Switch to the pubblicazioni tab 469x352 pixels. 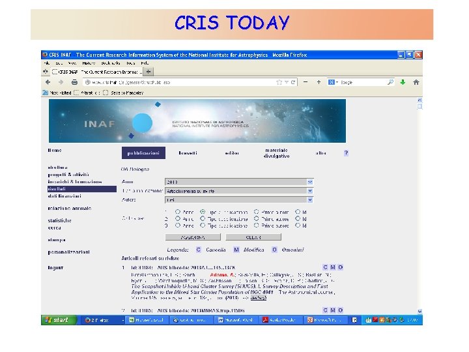[143, 153]
